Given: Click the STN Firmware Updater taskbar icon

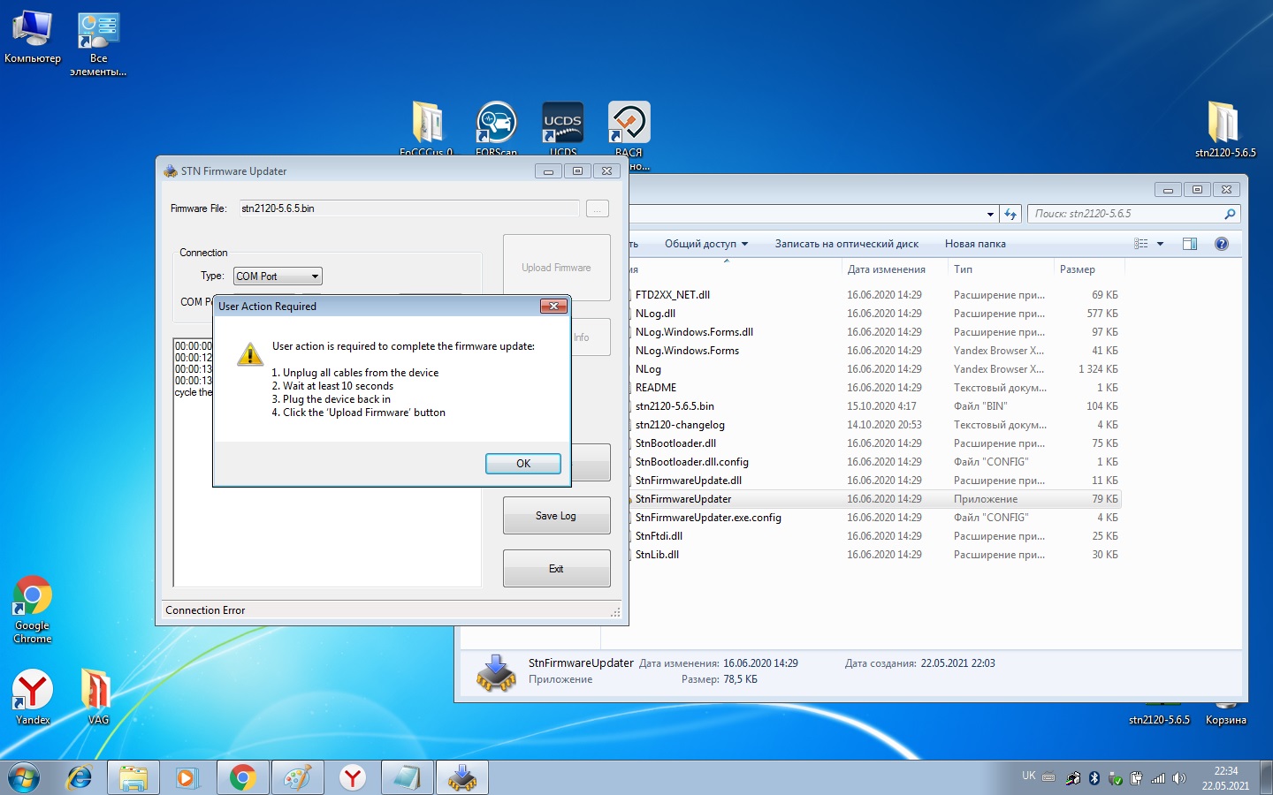Looking at the screenshot, I should (x=461, y=777).
